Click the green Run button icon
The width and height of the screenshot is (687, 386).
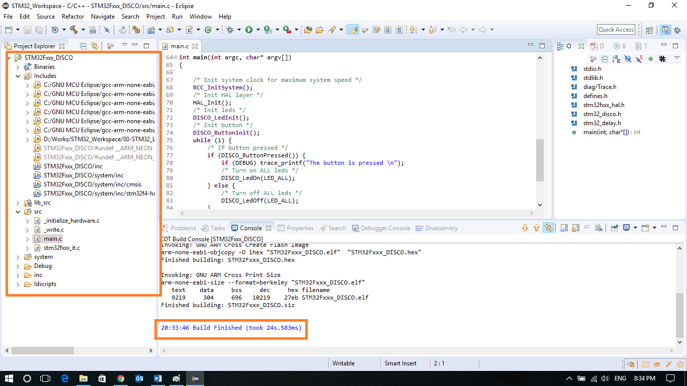click(249, 30)
